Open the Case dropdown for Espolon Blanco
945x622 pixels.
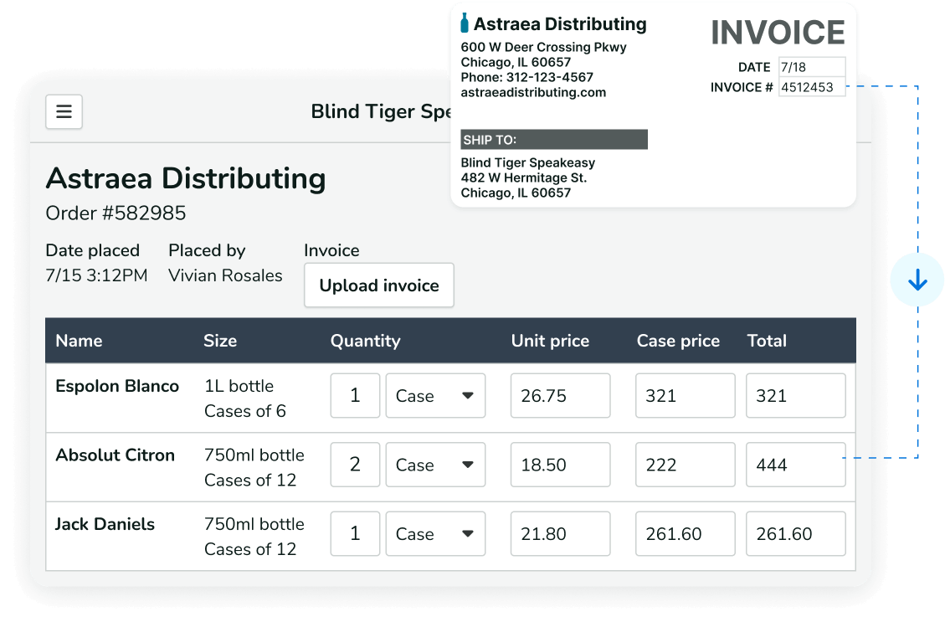point(434,395)
